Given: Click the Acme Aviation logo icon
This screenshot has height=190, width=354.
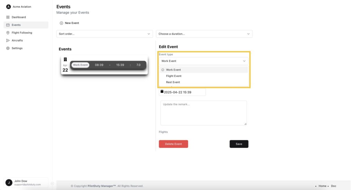Looking at the screenshot, I should point(8,7).
